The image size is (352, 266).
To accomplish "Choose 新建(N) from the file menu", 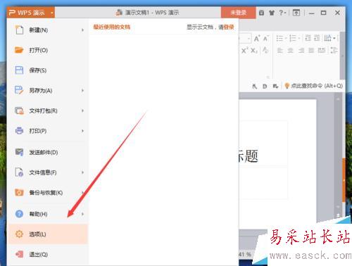I will click(48, 30).
